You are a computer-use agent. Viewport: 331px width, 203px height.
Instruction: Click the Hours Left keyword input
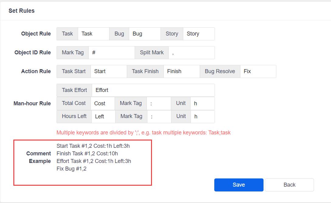(x=103, y=117)
